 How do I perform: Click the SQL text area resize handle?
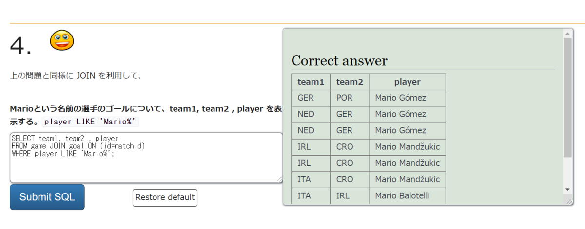point(279,179)
